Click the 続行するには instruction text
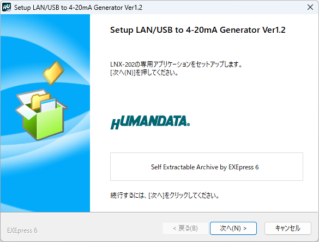319x242 pixels. (165, 196)
